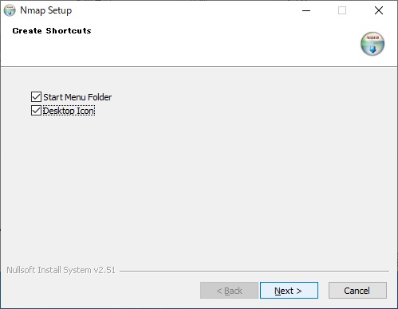
Task: Click the "Desktop Icon" label text
Action: click(69, 111)
